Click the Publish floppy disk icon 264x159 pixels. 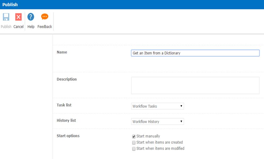tap(6, 17)
